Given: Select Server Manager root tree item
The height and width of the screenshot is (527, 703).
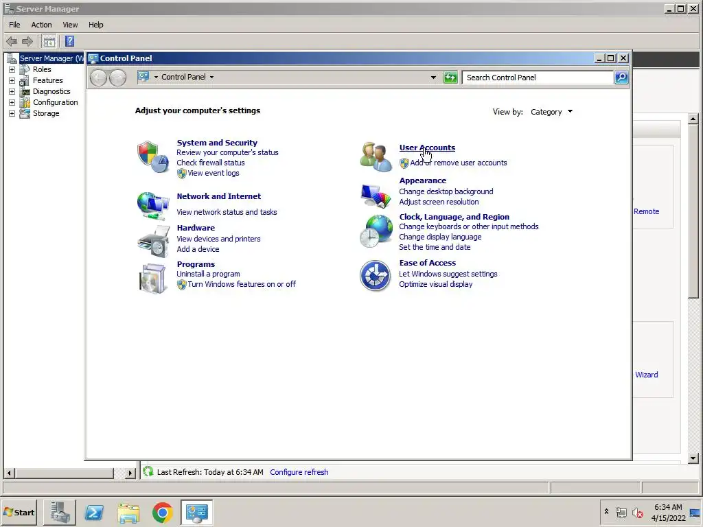Looking at the screenshot, I should coord(51,58).
